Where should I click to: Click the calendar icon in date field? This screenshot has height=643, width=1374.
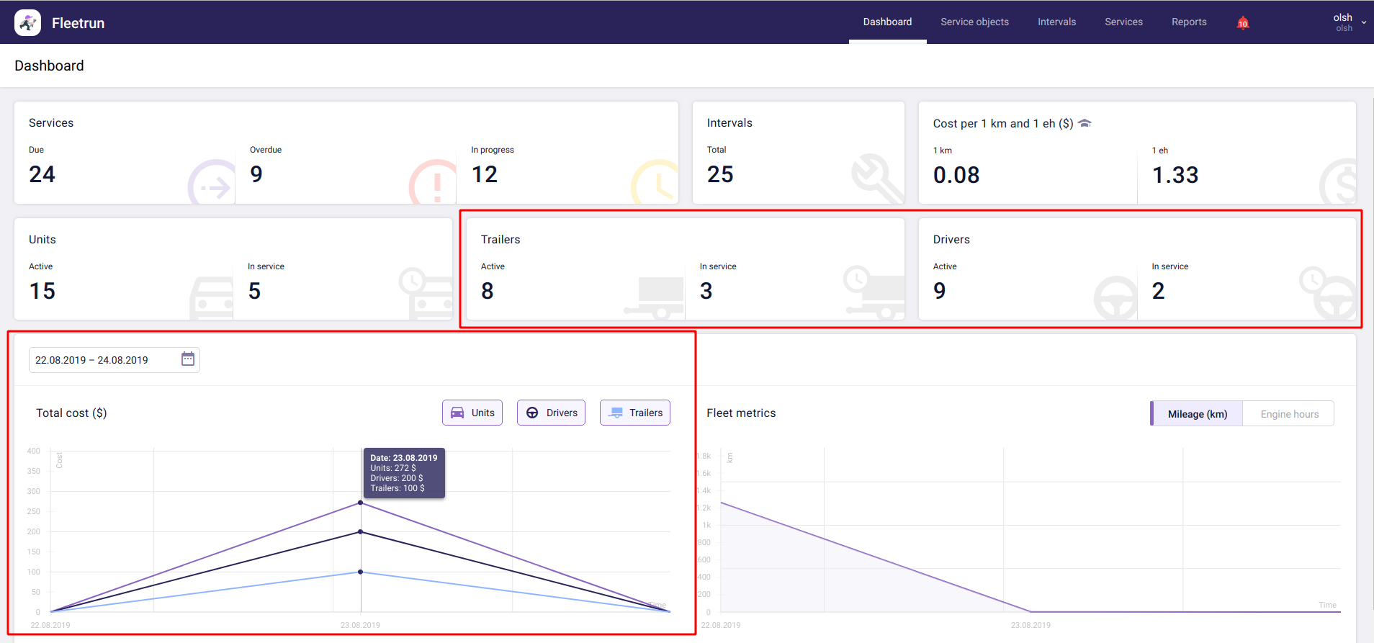188,359
